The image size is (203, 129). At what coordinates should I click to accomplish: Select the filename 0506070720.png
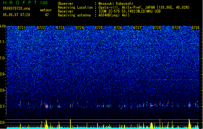pos(16,8)
